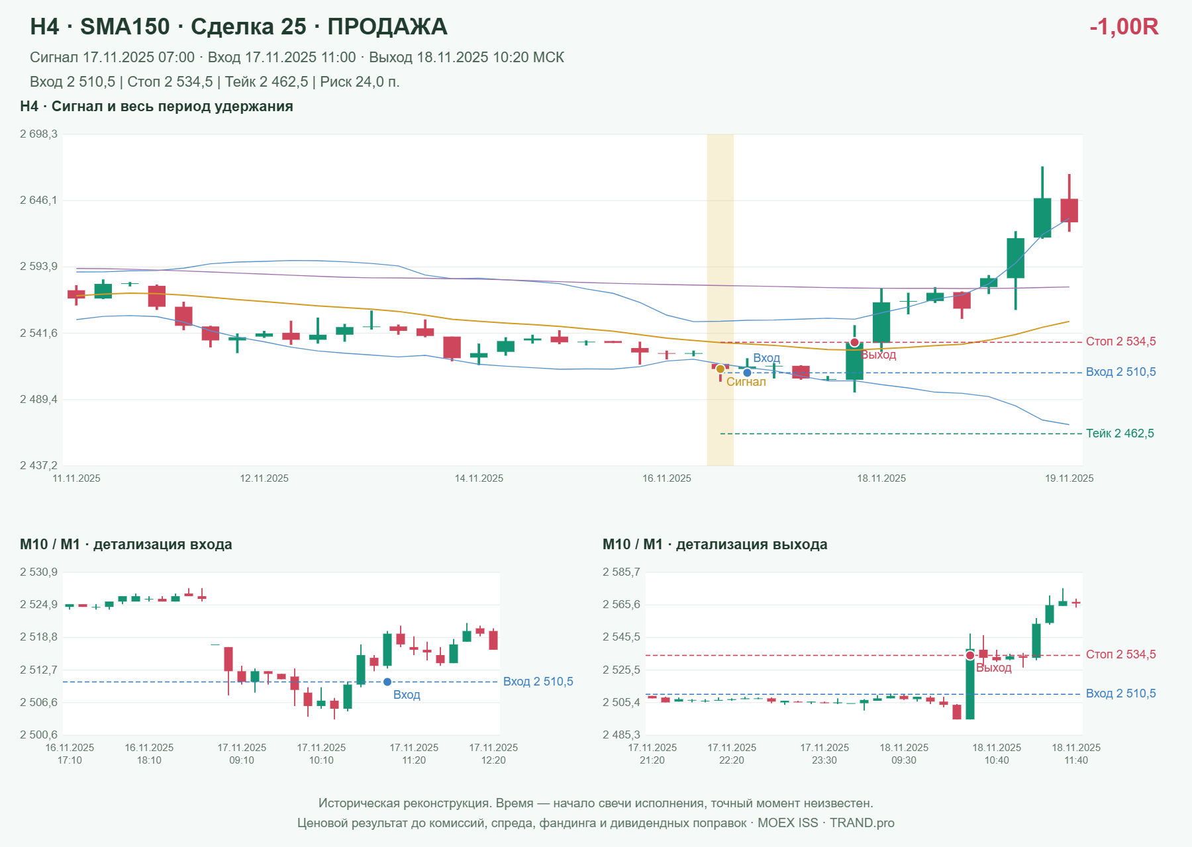Click the 14.11.2025 date axis label
The height and width of the screenshot is (847, 1192).
tap(479, 478)
